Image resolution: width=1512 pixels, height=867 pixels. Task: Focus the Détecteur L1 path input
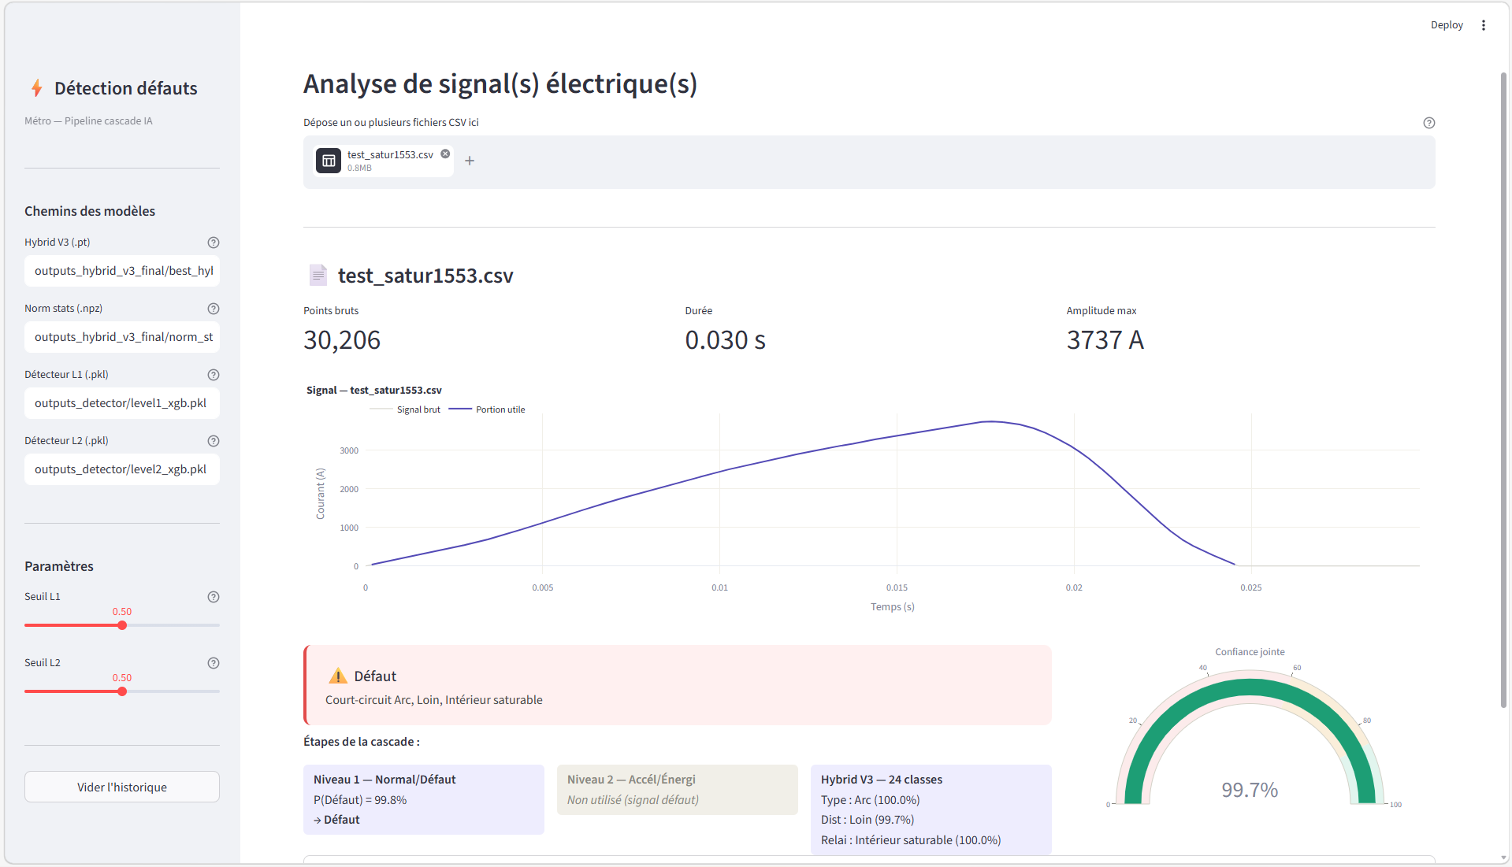point(122,403)
